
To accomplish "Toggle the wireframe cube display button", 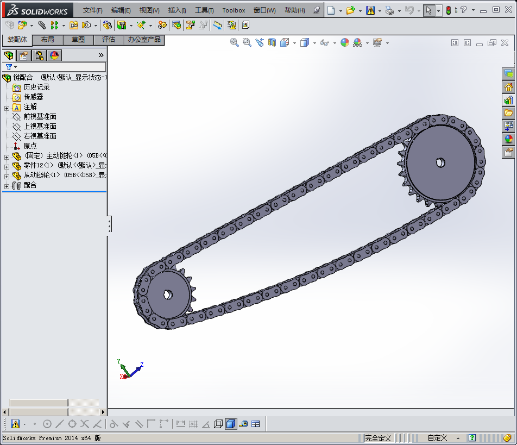I will [218, 424].
